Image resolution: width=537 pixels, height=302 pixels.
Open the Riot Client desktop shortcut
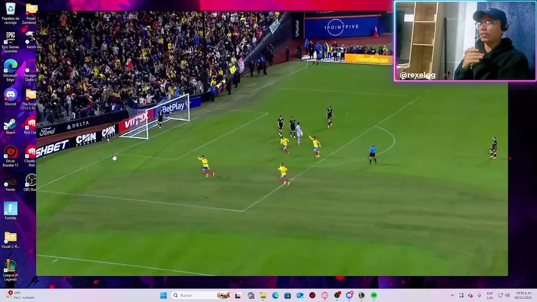(30, 125)
